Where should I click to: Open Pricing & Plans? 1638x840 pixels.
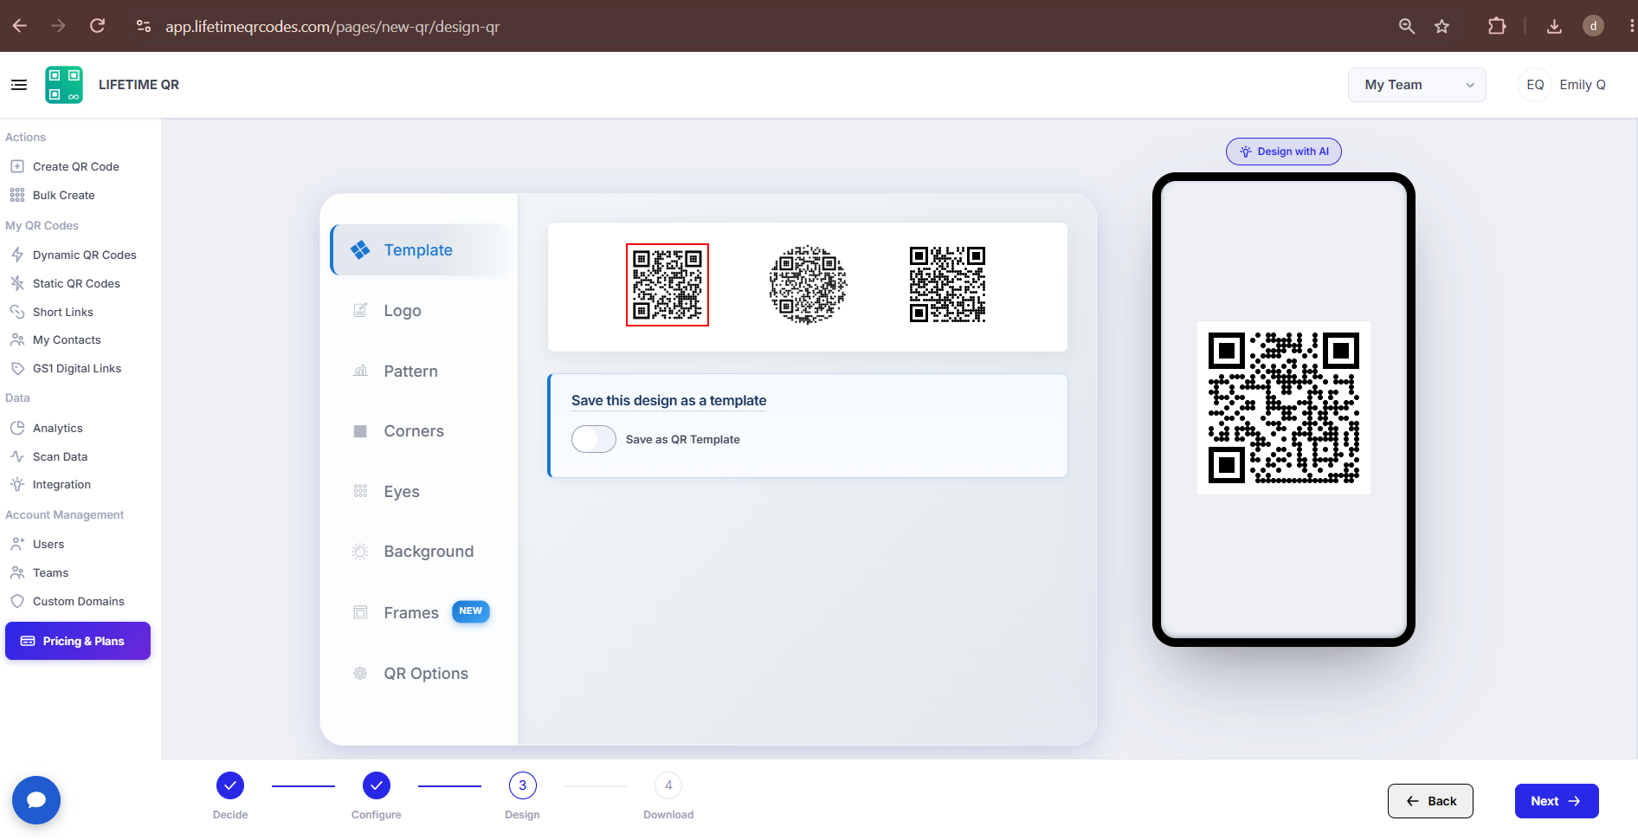point(78,641)
